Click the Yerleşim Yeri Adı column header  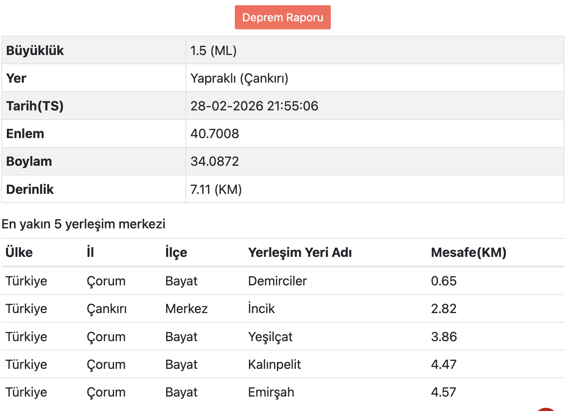pyautogui.click(x=300, y=252)
